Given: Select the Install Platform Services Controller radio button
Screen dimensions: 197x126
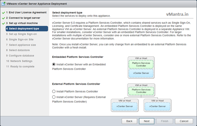Looking at the screenshot, I should pyautogui.click(x=54, y=91).
